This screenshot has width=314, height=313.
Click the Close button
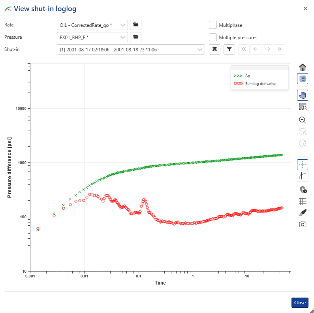[x=300, y=303]
